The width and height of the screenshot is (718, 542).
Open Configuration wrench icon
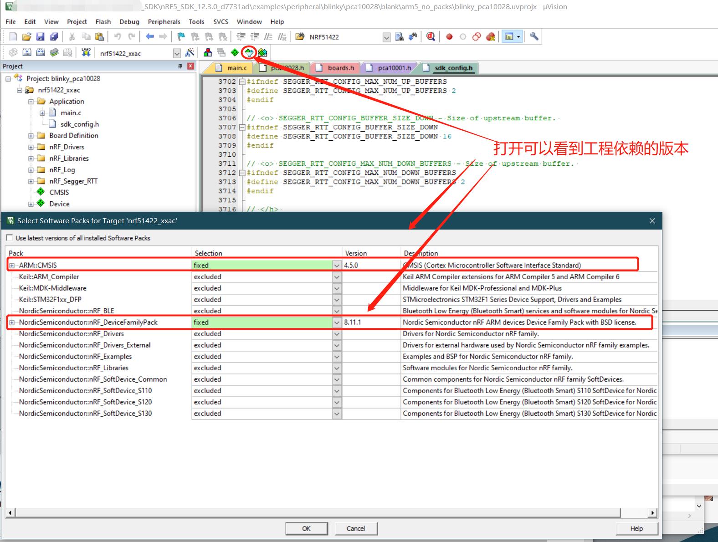534,36
